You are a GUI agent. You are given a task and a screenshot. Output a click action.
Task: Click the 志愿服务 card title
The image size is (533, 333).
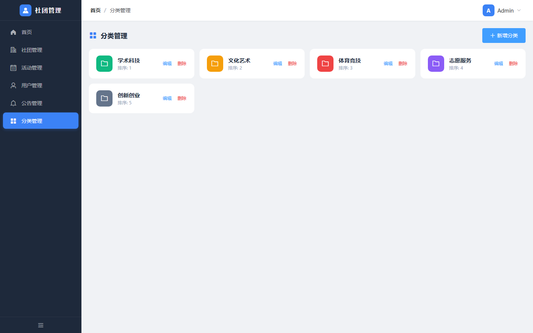[x=460, y=60]
